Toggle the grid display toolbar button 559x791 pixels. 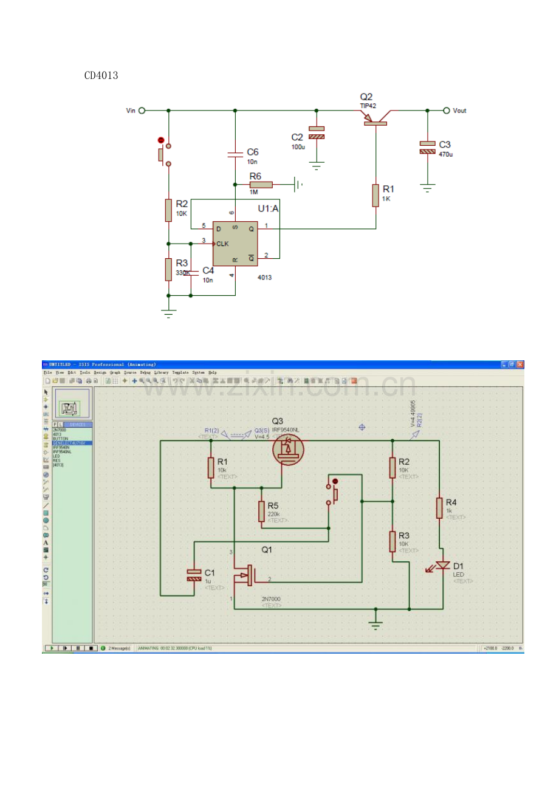click(115, 380)
